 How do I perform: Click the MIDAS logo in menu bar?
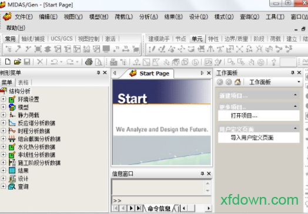click(x=7, y=16)
